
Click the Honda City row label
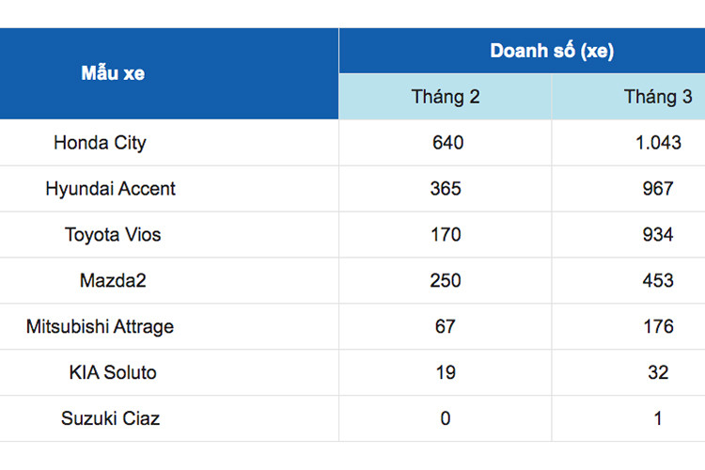[100, 144]
